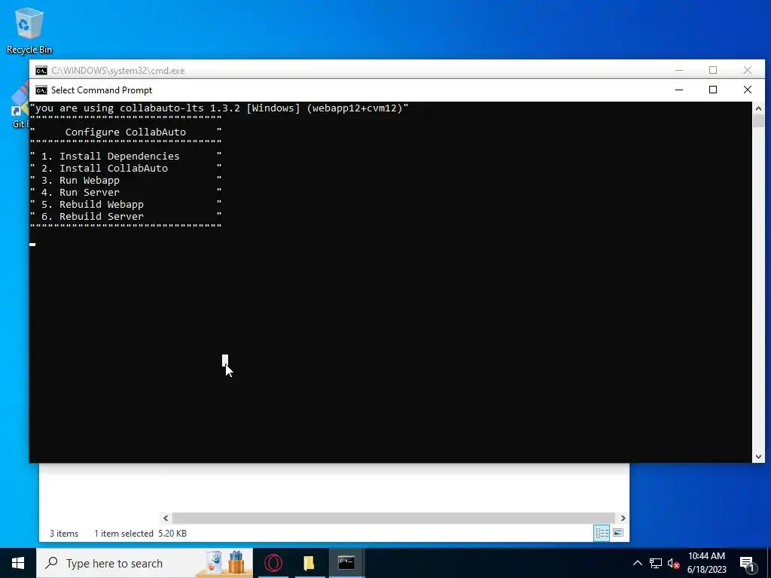Switch File Explorer to details view
Screen dimensions: 771x578
click(x=602, y=534)
